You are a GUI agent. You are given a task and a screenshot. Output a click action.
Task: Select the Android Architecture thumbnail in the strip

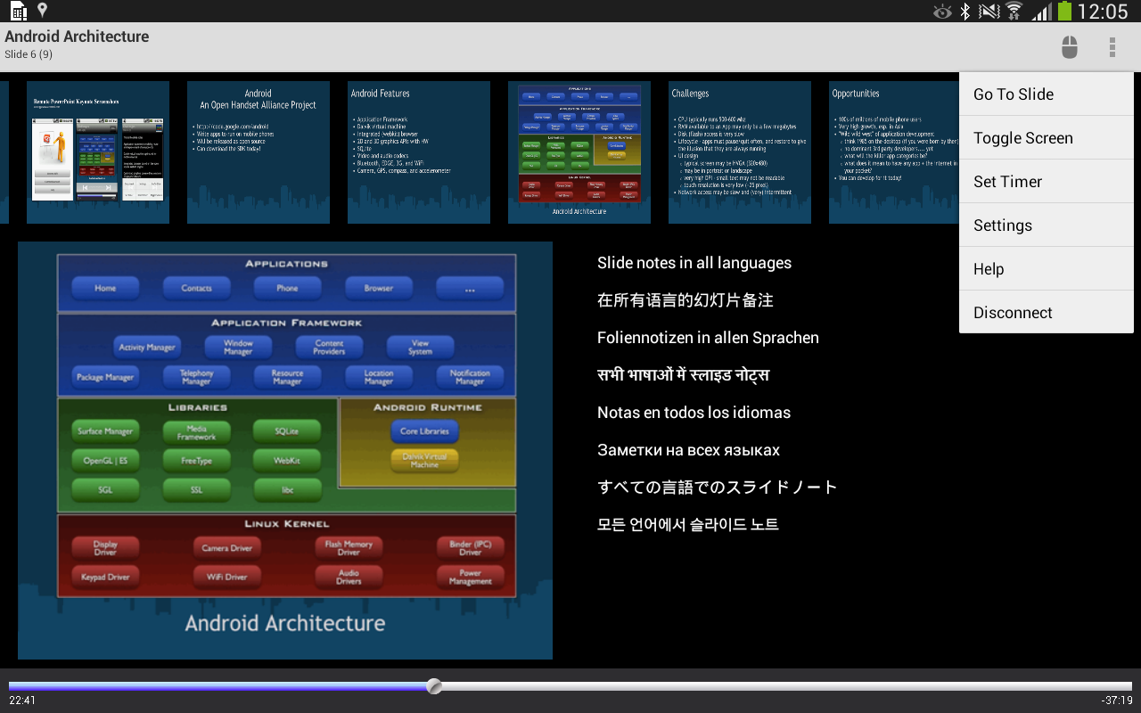[579, 152]
